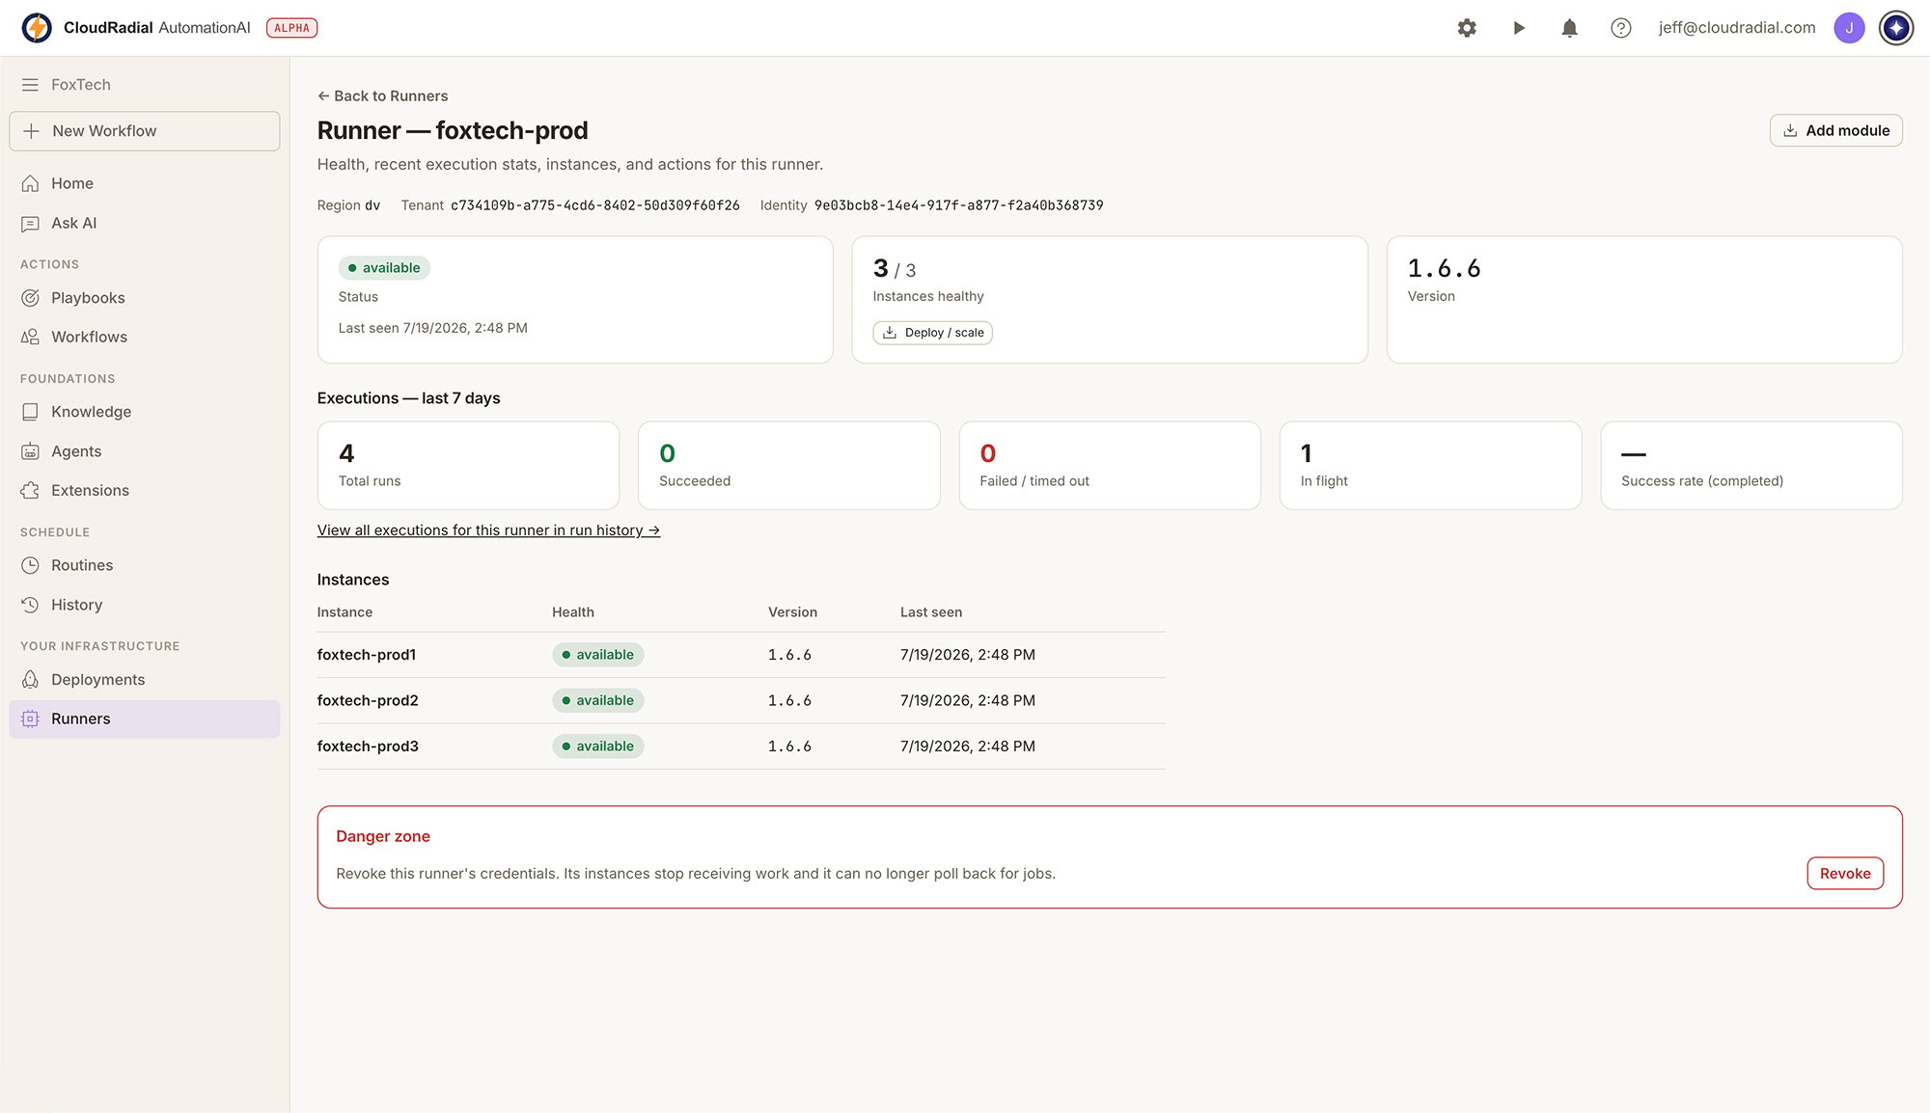Click the Add module button
This screenshot has width=1930, height=1113.
coord(1835,130)
